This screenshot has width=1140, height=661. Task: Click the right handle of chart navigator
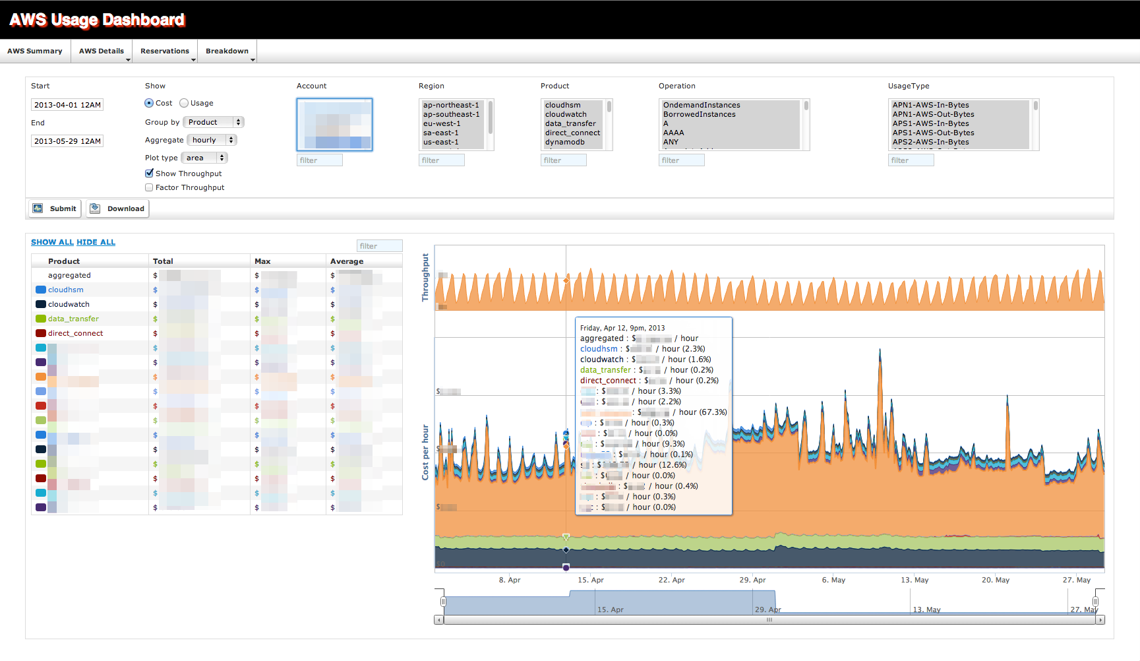(x=1095, y=602)
